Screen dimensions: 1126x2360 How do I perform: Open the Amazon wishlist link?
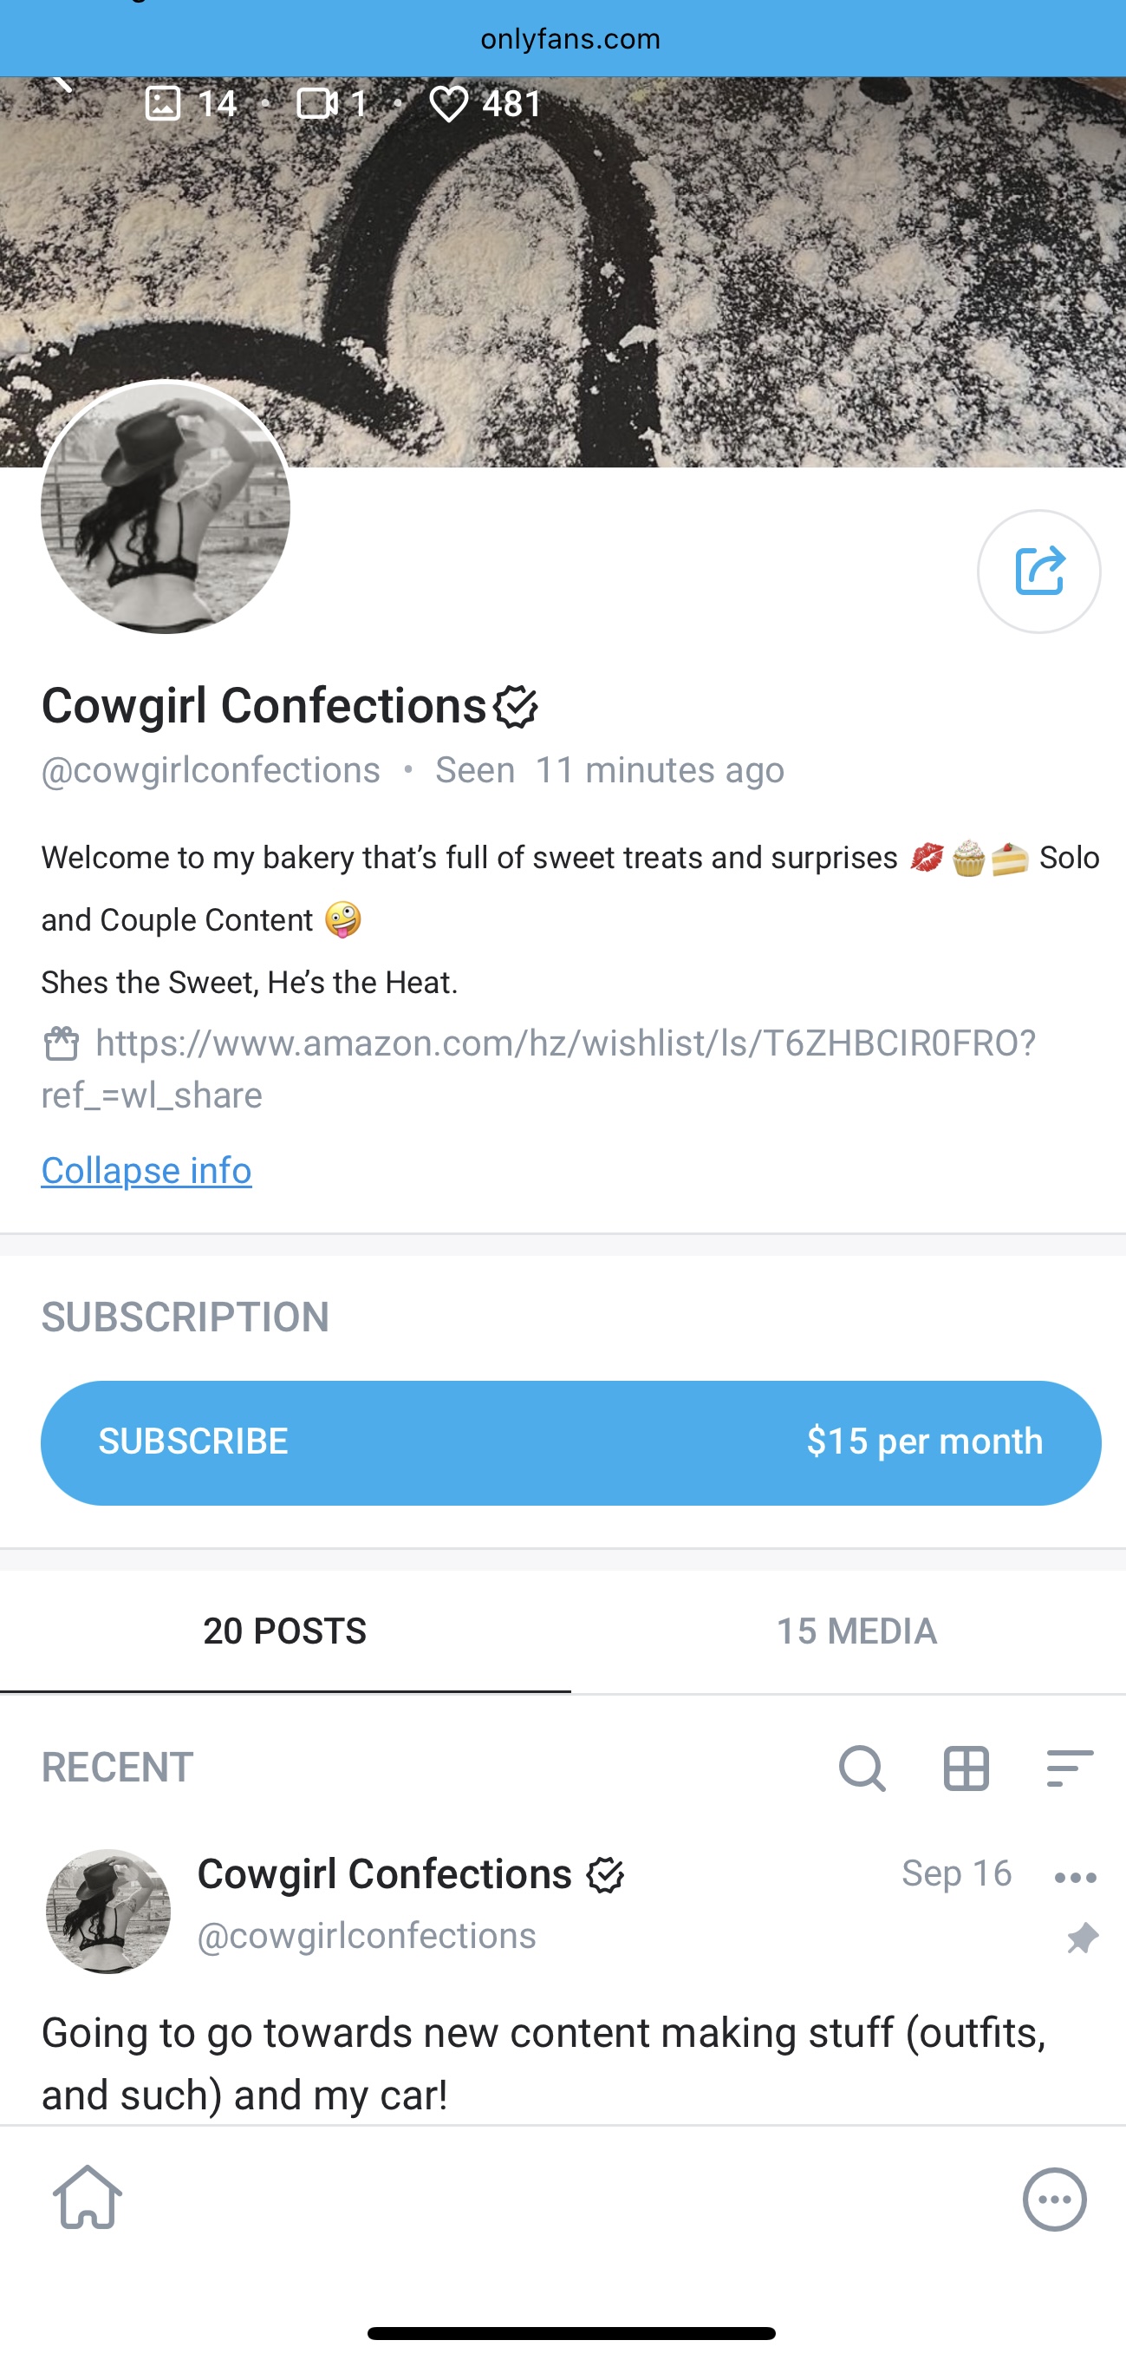tap(564, 1043)
